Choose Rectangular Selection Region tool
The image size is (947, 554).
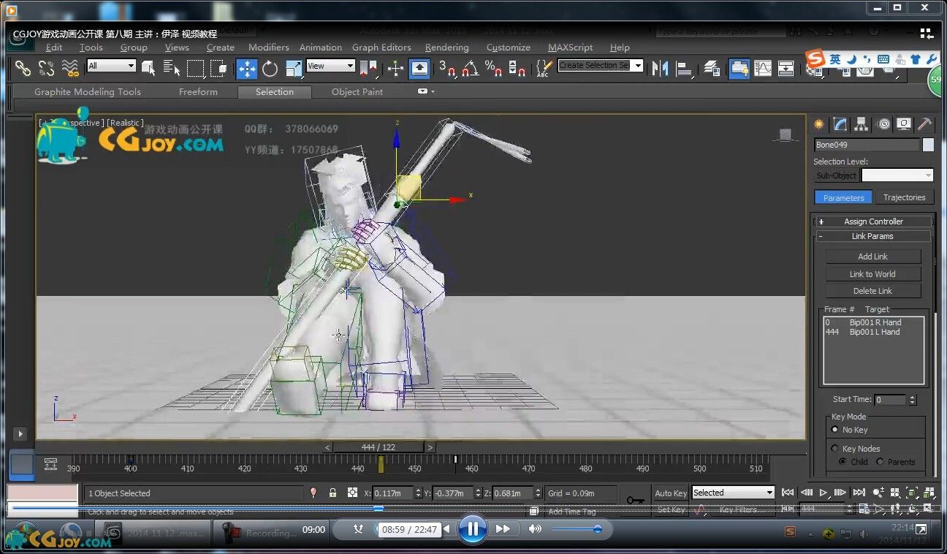tap(195, 68)
